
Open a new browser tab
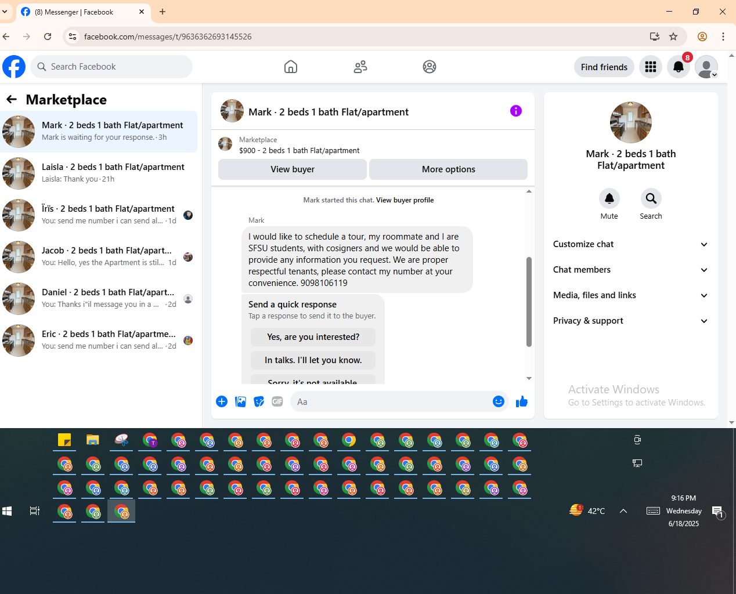click(x=163, y=12)
